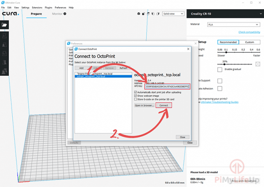The image size is (264, 187).
Task: Close the Preferences window with X
Action: [195, 43]
